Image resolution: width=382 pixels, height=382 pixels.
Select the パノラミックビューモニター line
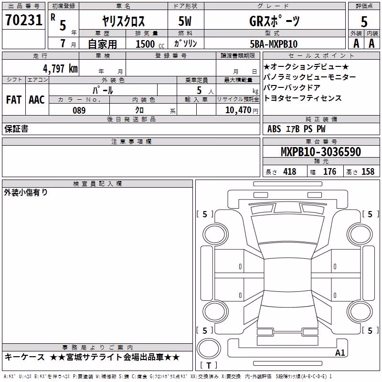(309, 77)
